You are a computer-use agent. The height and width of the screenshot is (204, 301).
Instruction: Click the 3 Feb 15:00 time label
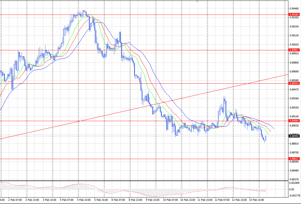coord(49,200)
